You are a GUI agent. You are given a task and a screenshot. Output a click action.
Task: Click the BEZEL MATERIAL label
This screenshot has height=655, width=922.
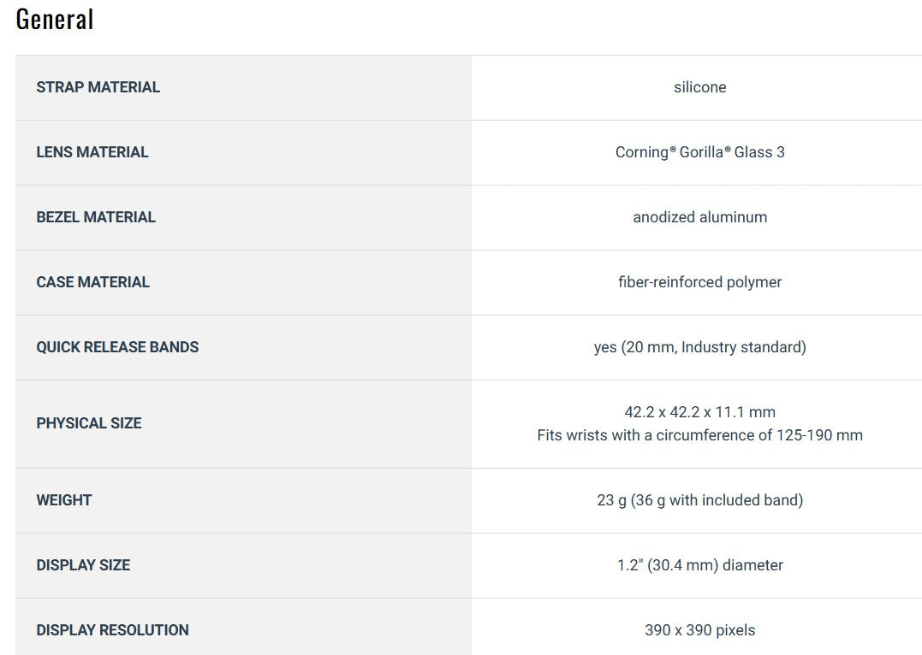coord(96,217)
